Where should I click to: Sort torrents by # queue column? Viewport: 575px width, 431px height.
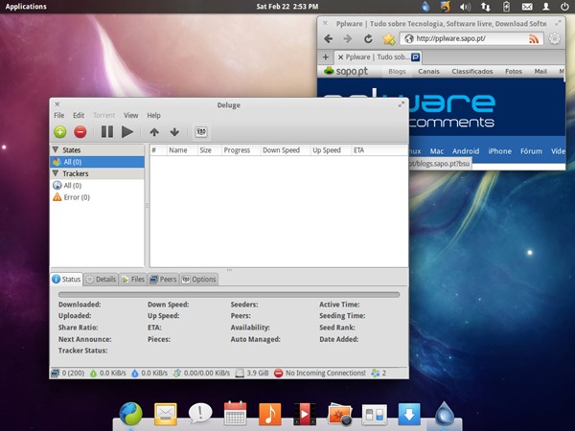click(x=158, y=150)
